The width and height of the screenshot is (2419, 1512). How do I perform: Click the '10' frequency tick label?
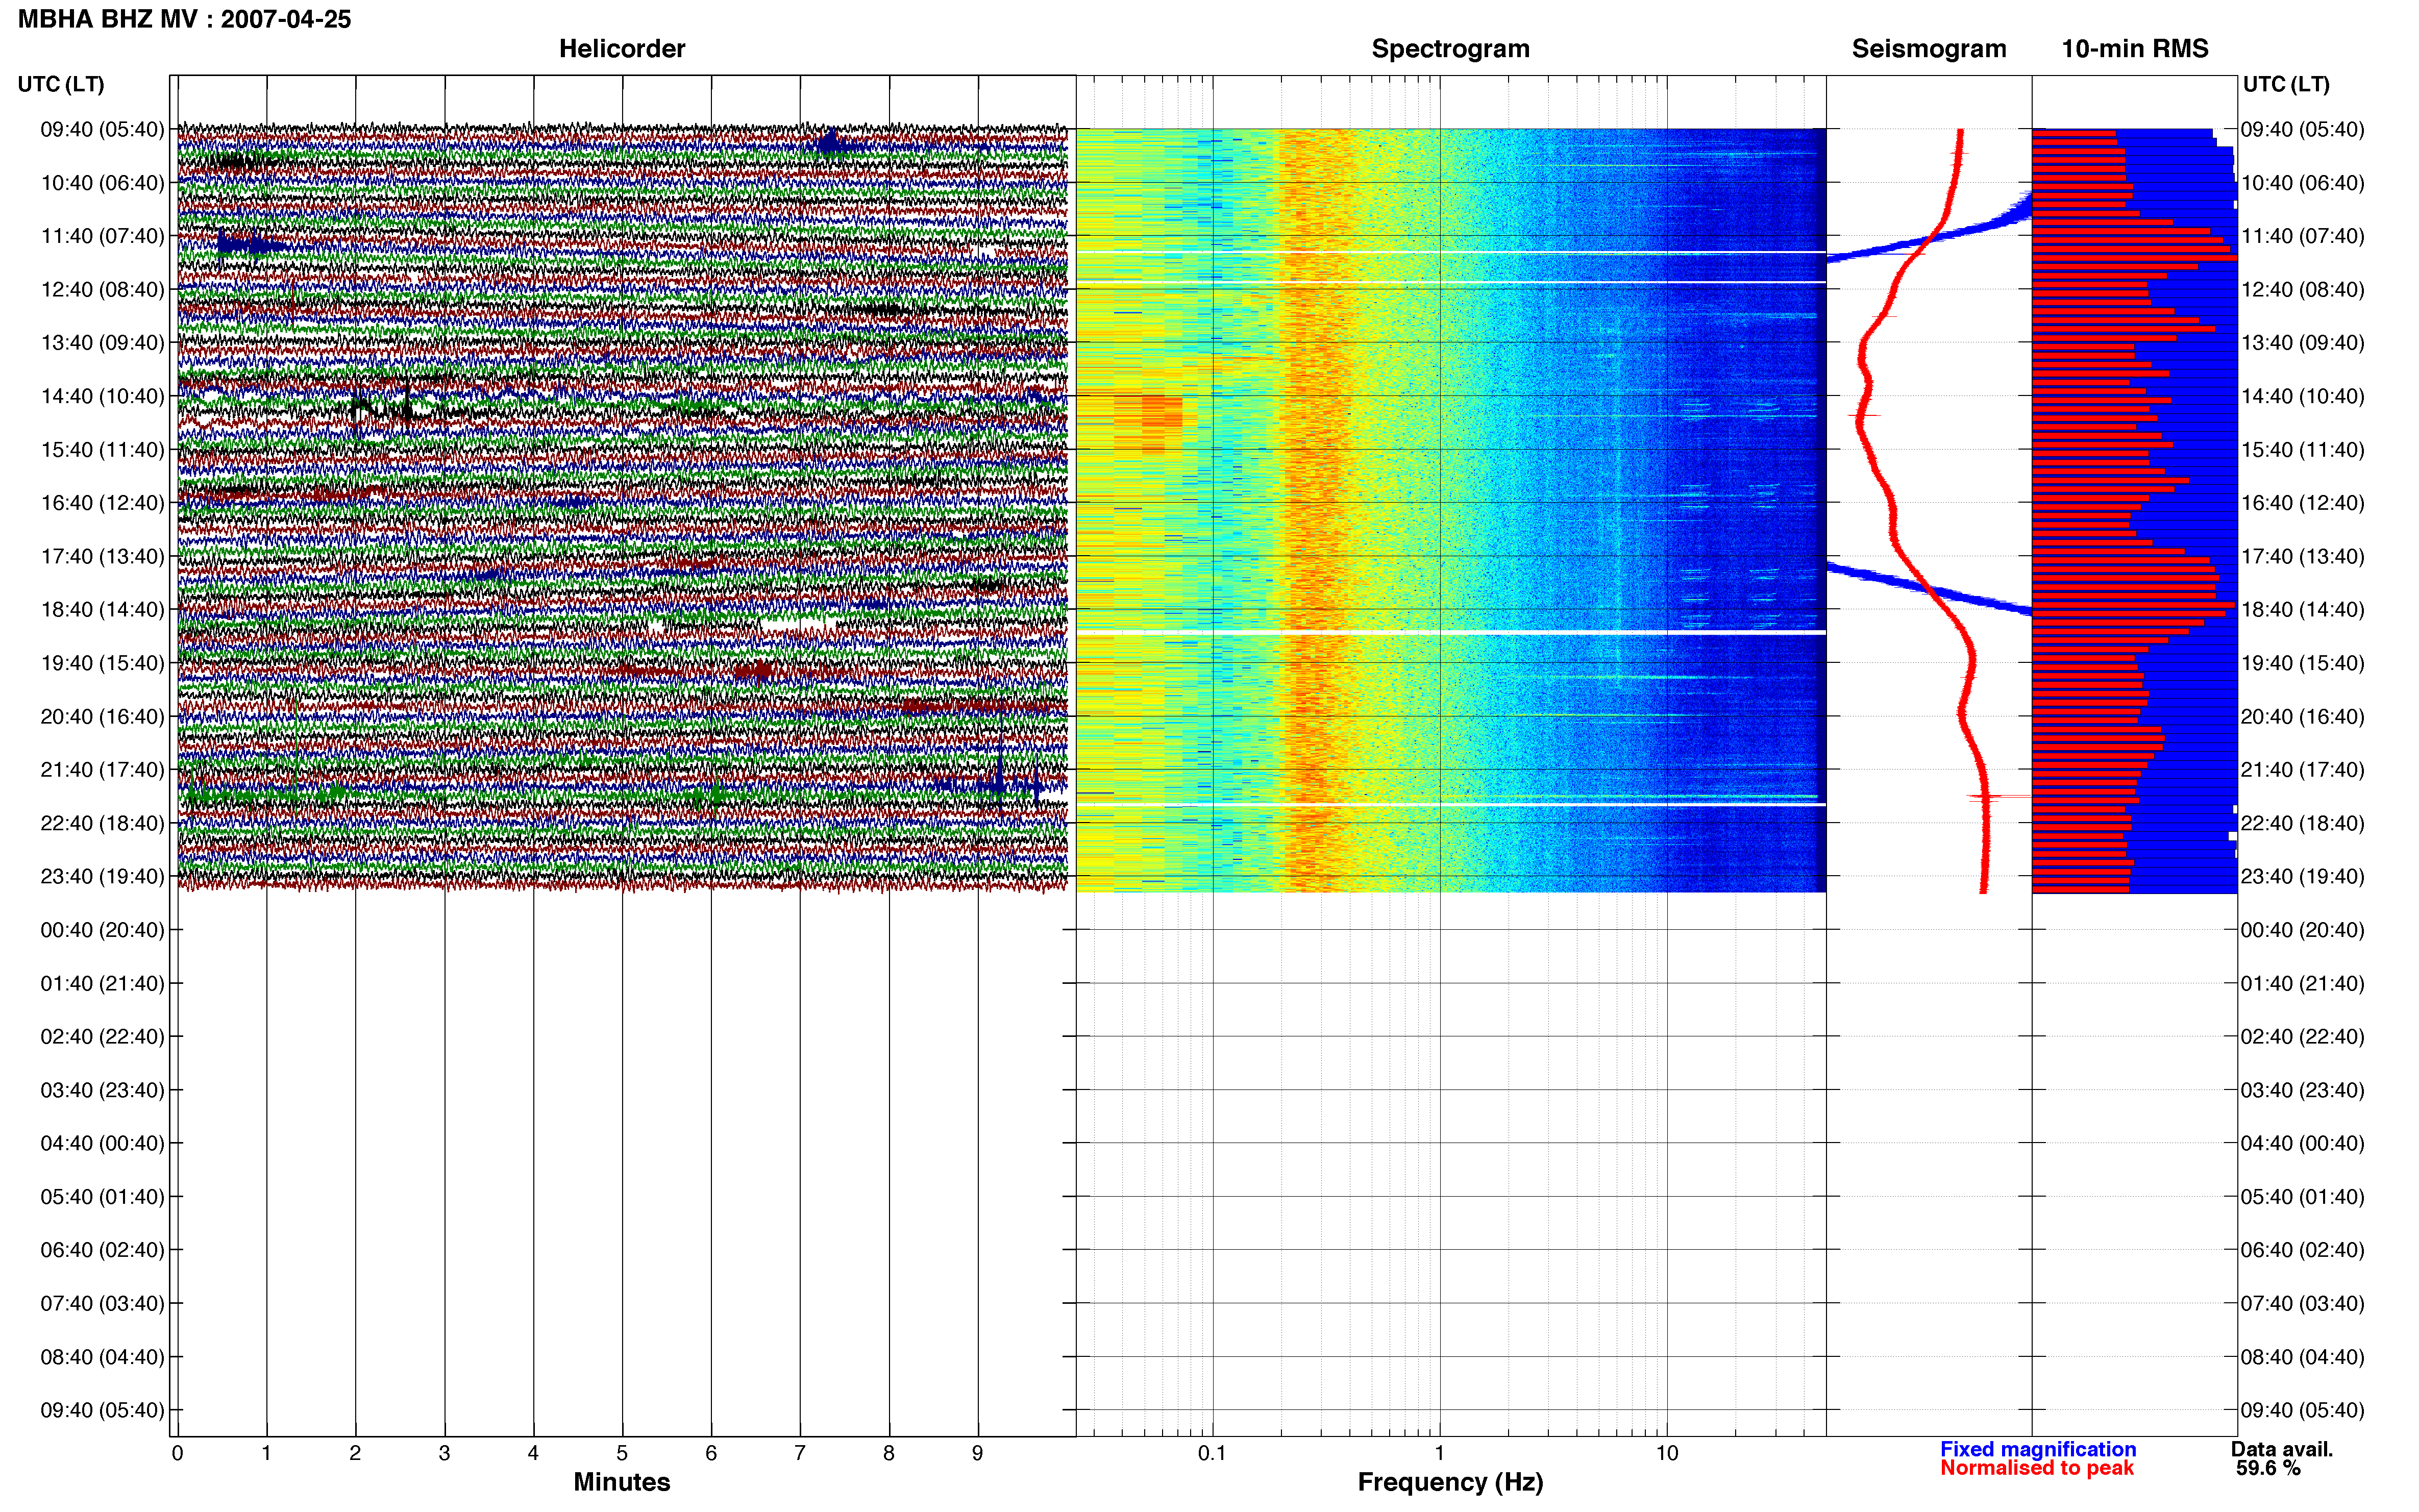click(x=1667, y=1453)
